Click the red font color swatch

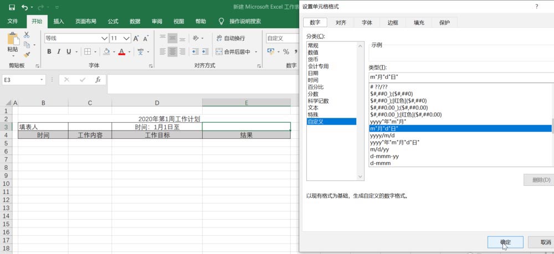tap(122, 52)
